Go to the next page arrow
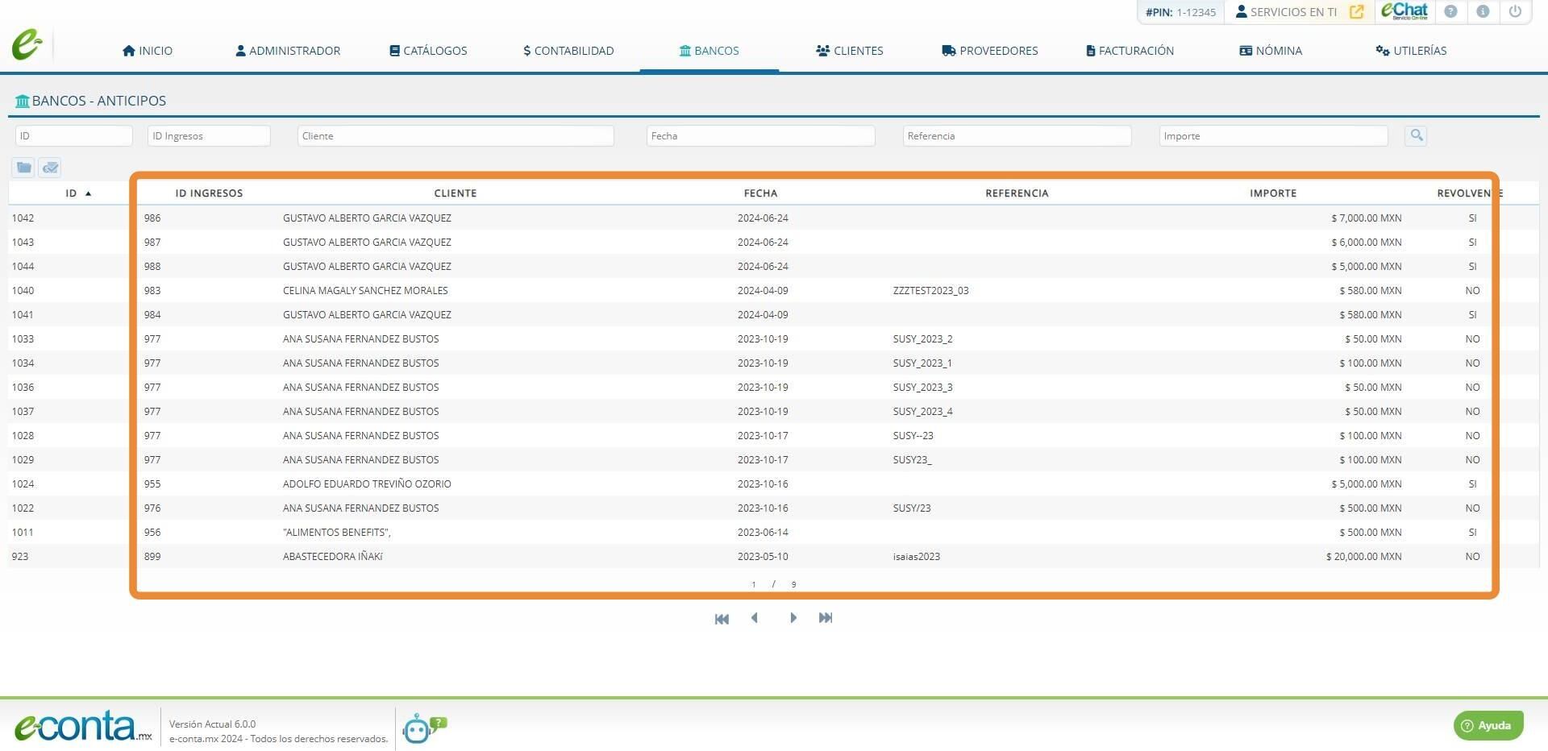This screenshot has height=751, width=1548. (793, 618)
